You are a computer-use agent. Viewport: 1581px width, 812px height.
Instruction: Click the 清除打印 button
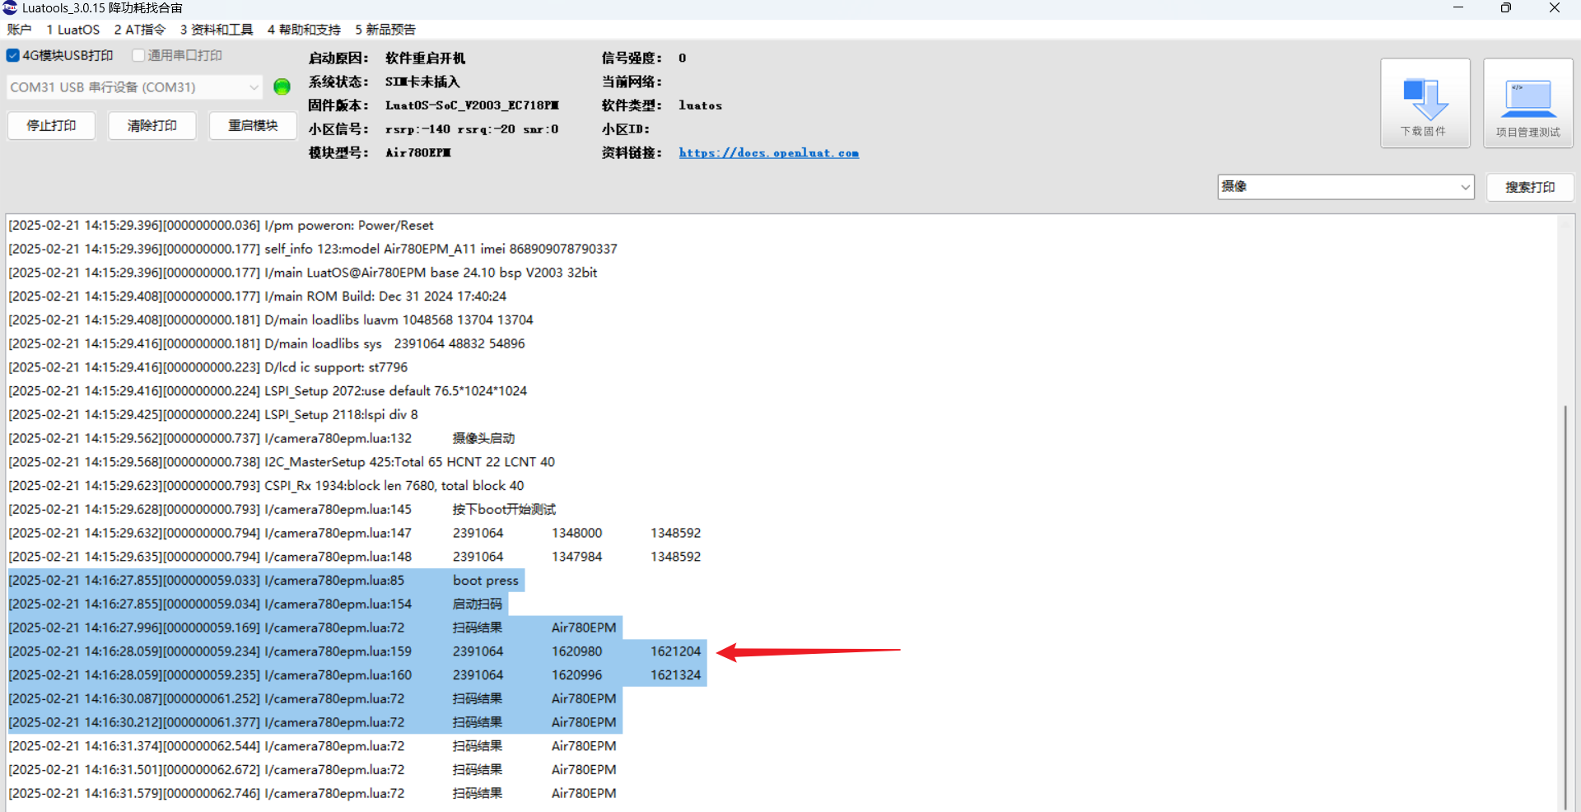tap(152, 125)
